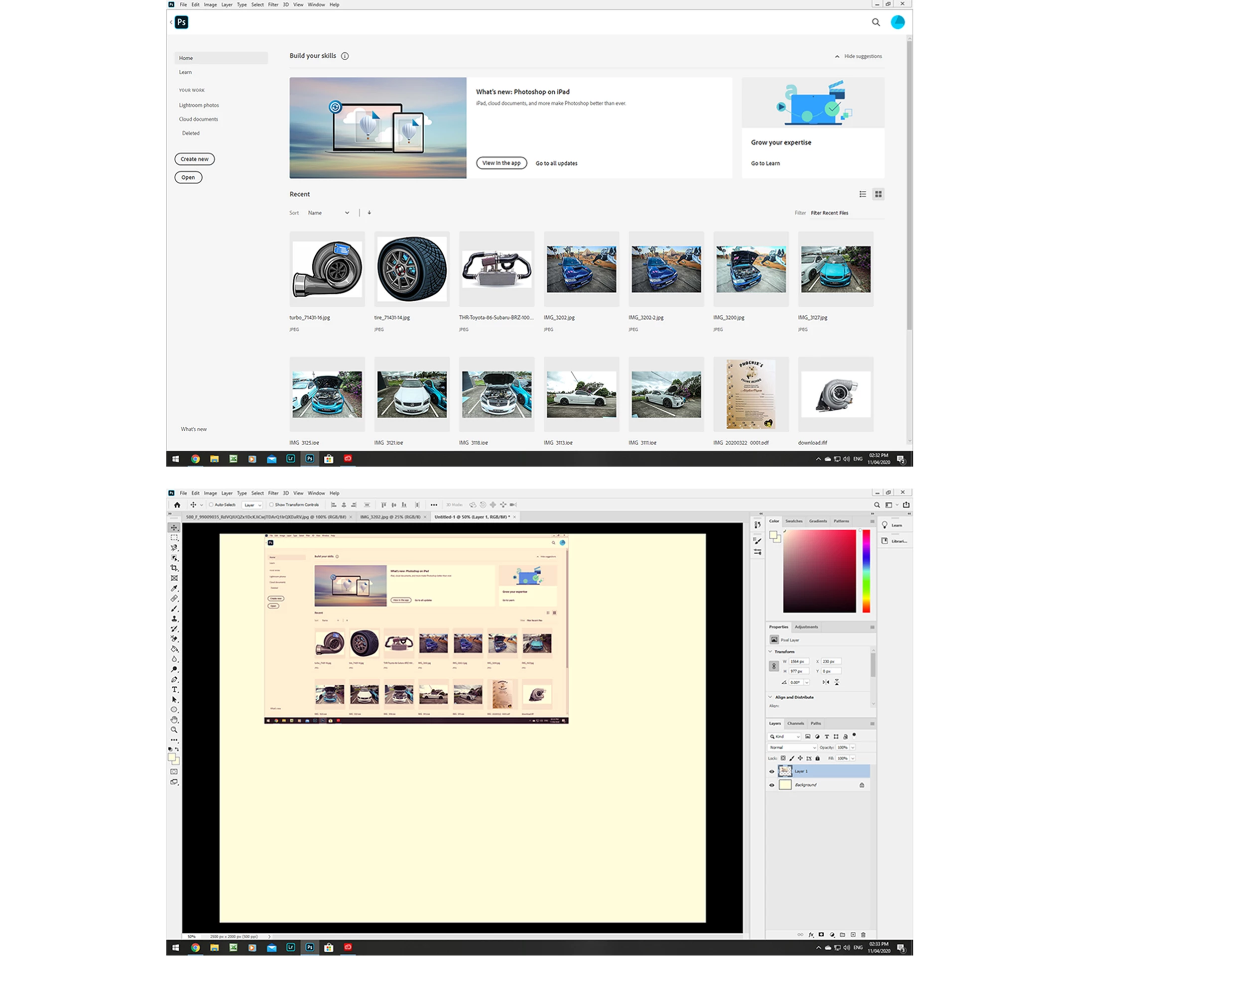Select the Eyedropper tool

[x=174, y=588]
